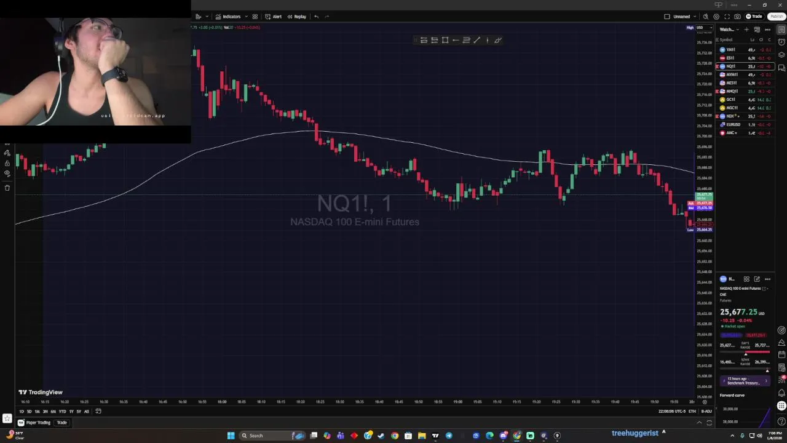Toggle the watchlist sidebar panel icon
787x443 pixels.
[x=781, y=30]
